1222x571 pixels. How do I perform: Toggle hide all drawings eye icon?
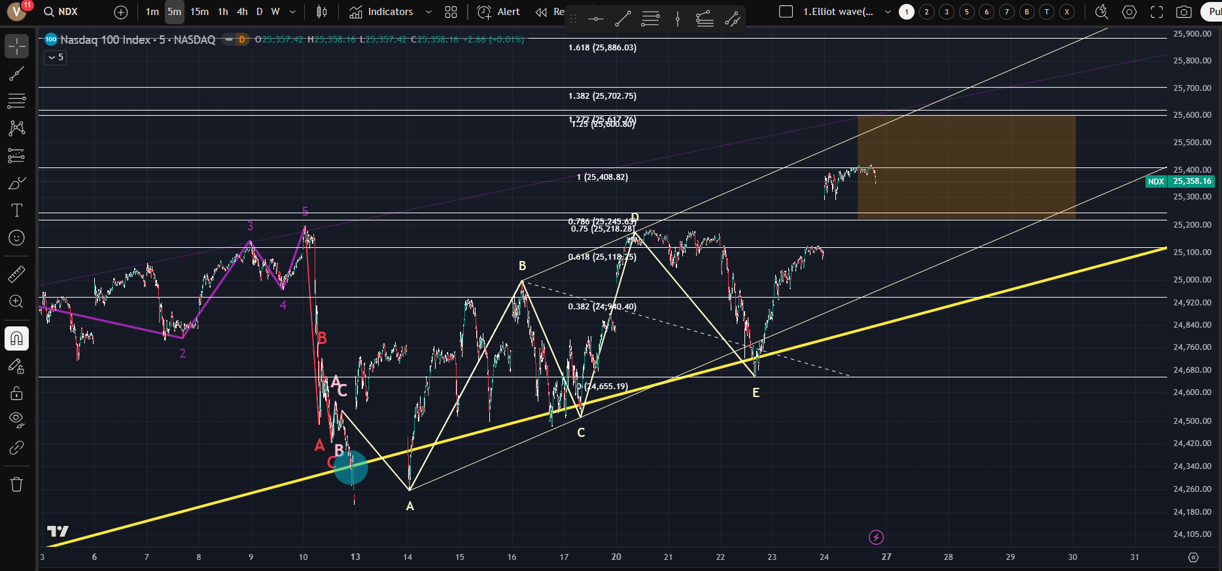(16, 419)
